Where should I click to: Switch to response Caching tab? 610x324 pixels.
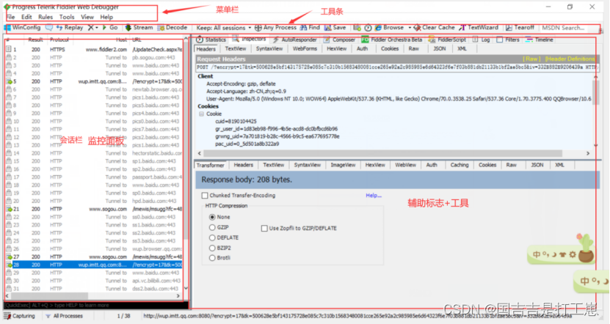pyautogui.click(x=460, y=165)
